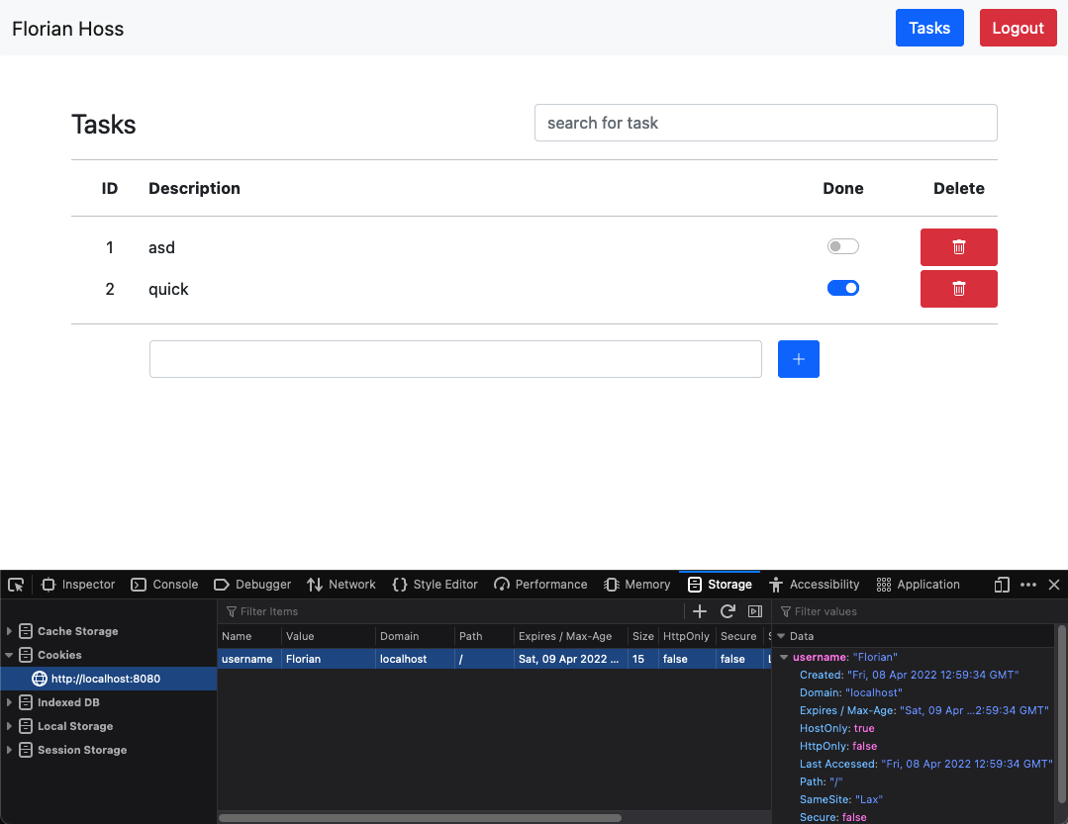Sort cookies by Name column header
The height and width of the screenshot is (824, 1068).
pyautogui.click(x=249, y=635)
